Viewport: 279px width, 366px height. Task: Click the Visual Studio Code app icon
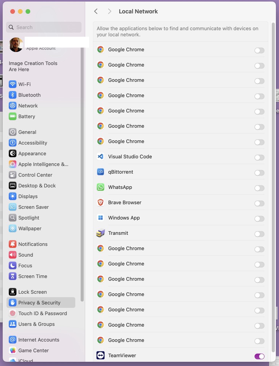click(101, 157)
